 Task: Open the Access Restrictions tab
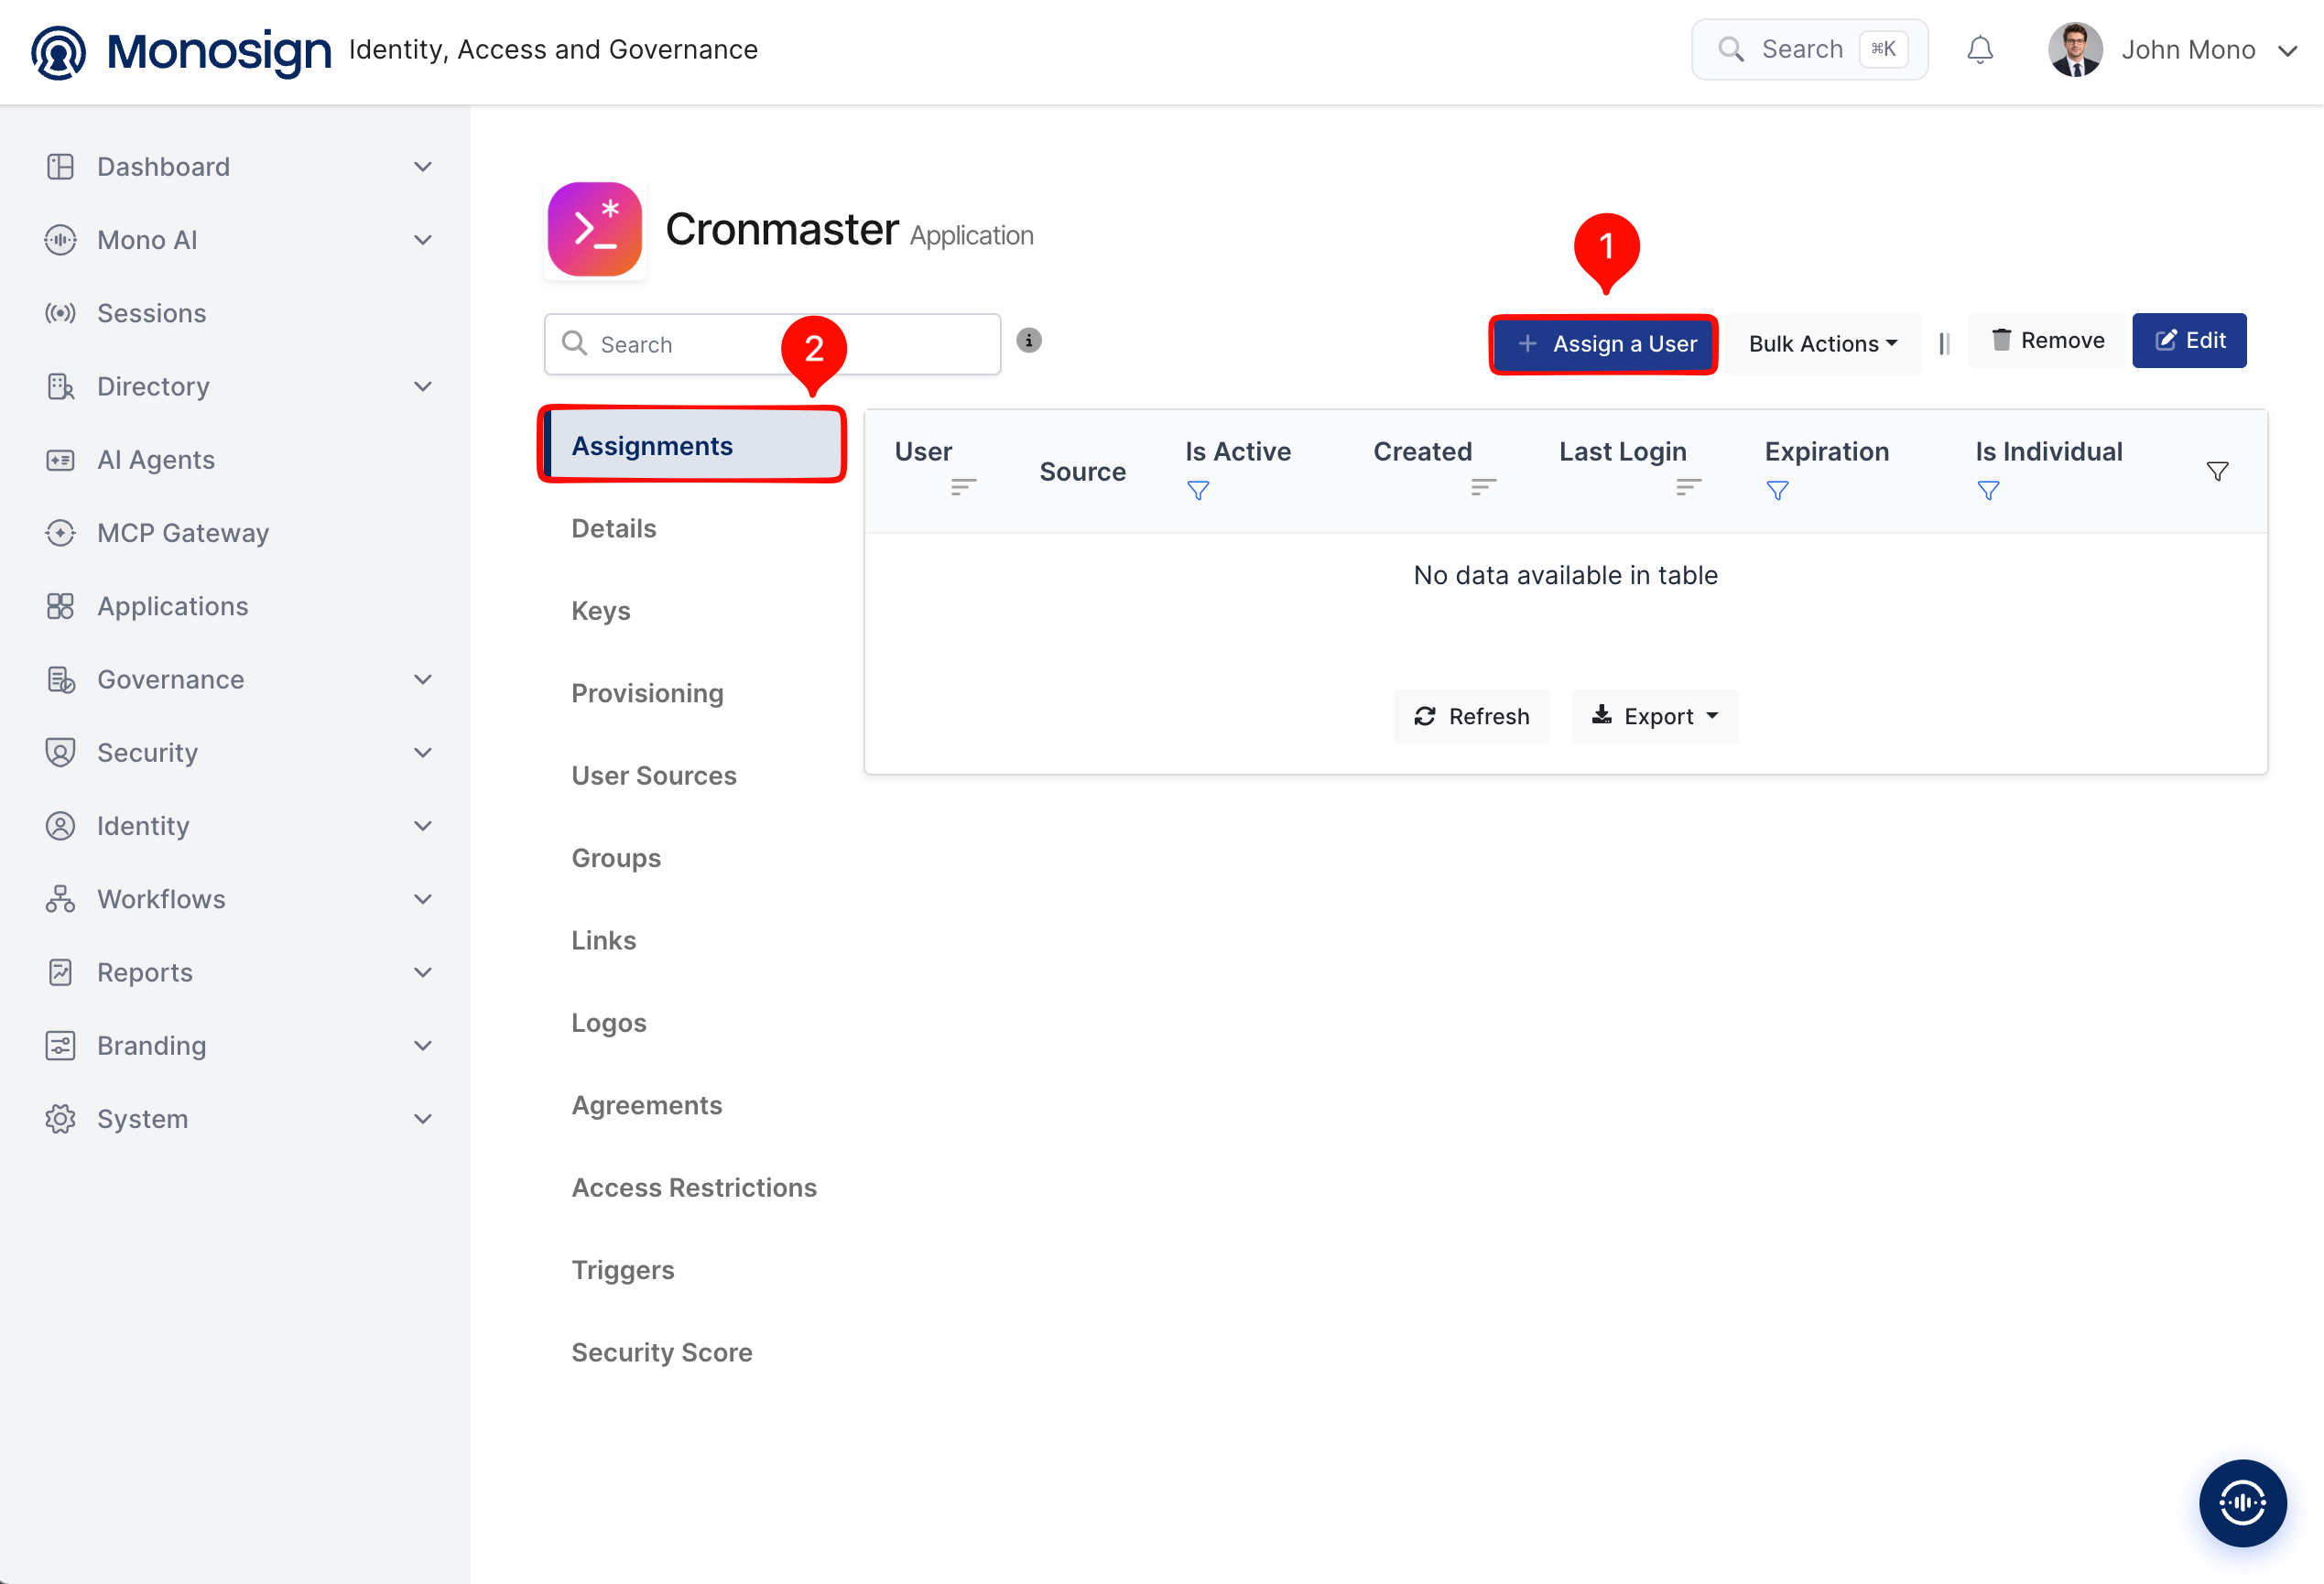click(x=694, y=1187)
